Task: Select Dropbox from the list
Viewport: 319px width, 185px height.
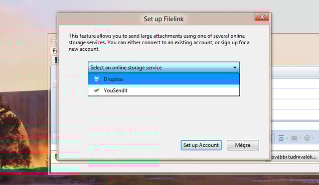Action: (x=164, y=79)
